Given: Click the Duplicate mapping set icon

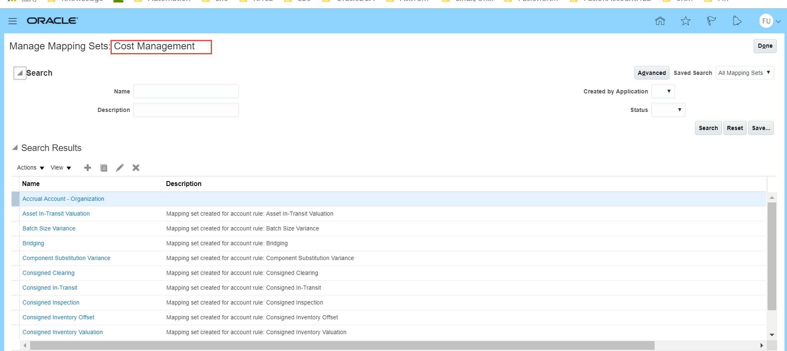Looking at the screenshot, I should (x=104, y=168).
